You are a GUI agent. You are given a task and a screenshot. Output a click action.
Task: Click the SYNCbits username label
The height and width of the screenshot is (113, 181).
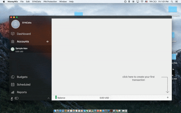[x=27, y=23]
